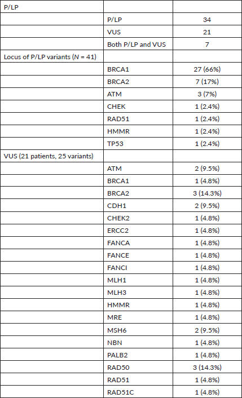This screenshot has height=398, width=242.
Task: Select the value 34 for P/LP
Action: 207,20
